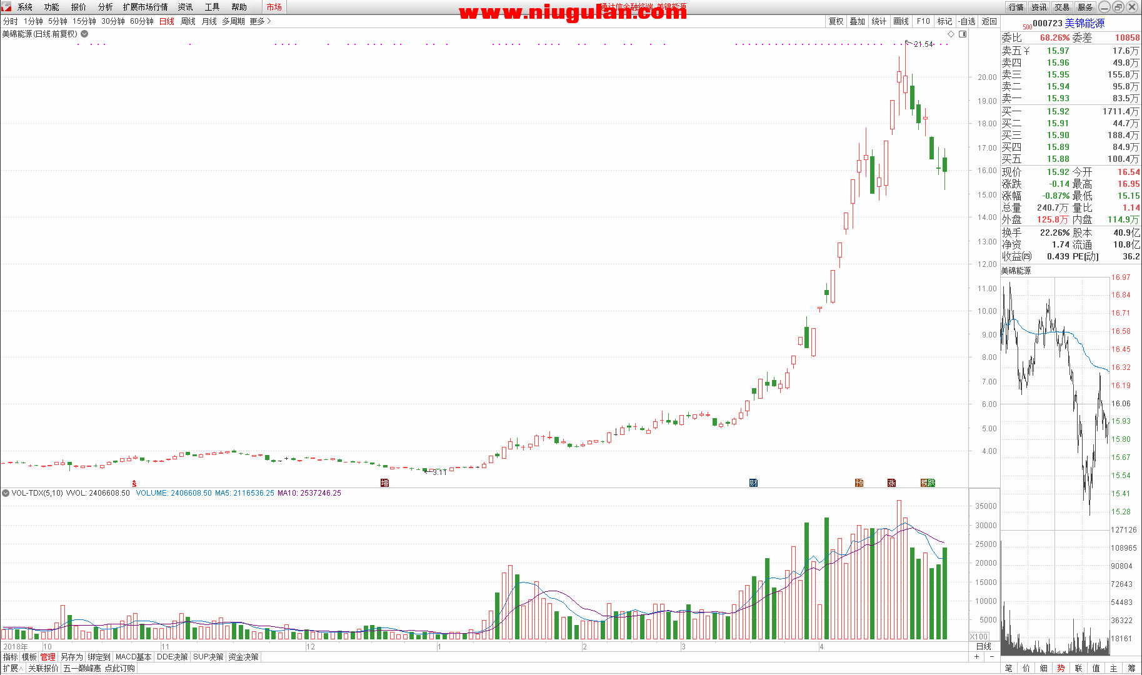The image size is (1142, 675).
Task: Click the 涨 event marker icon
Action: point(891,482)
